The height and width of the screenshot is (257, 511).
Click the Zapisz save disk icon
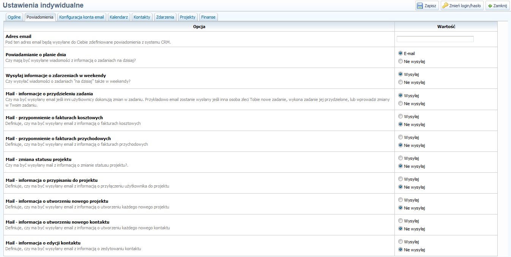point(420,6)
